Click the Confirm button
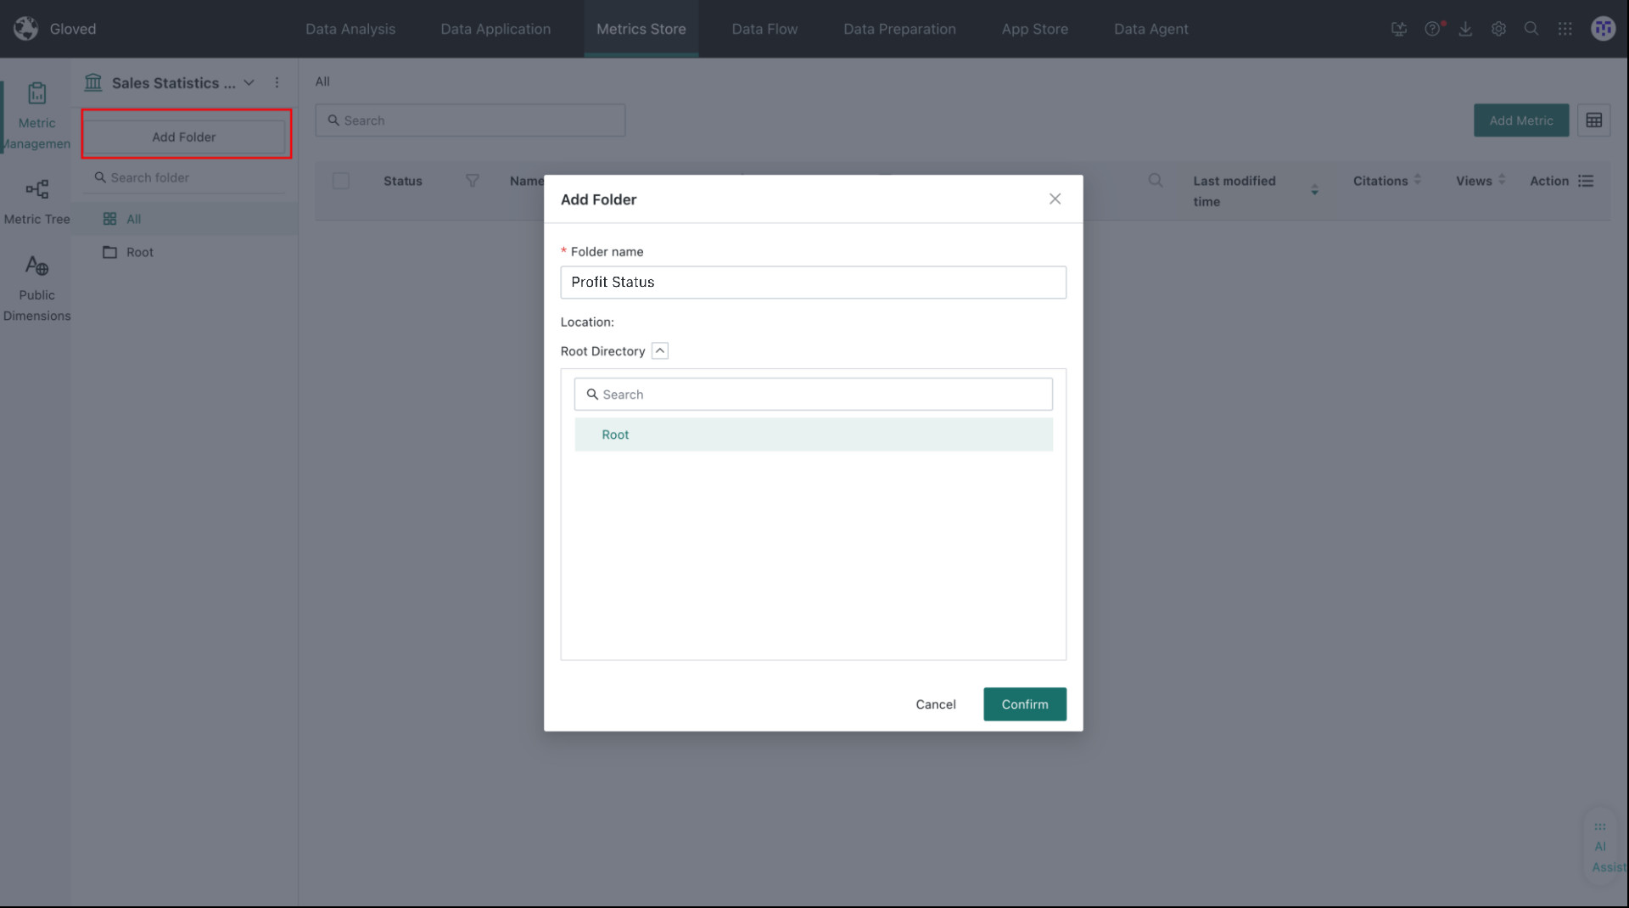The width and height of the screenshot is (1629, 908). click(x=1025, y=704)
